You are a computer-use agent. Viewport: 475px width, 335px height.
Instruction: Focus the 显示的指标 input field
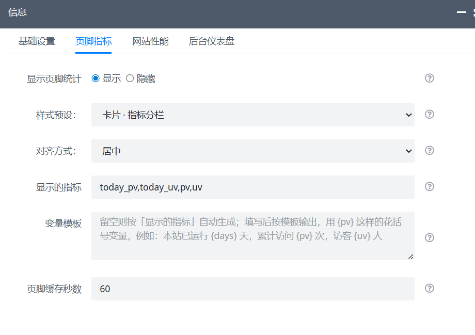pyautogui.click(x=253, y=187)
